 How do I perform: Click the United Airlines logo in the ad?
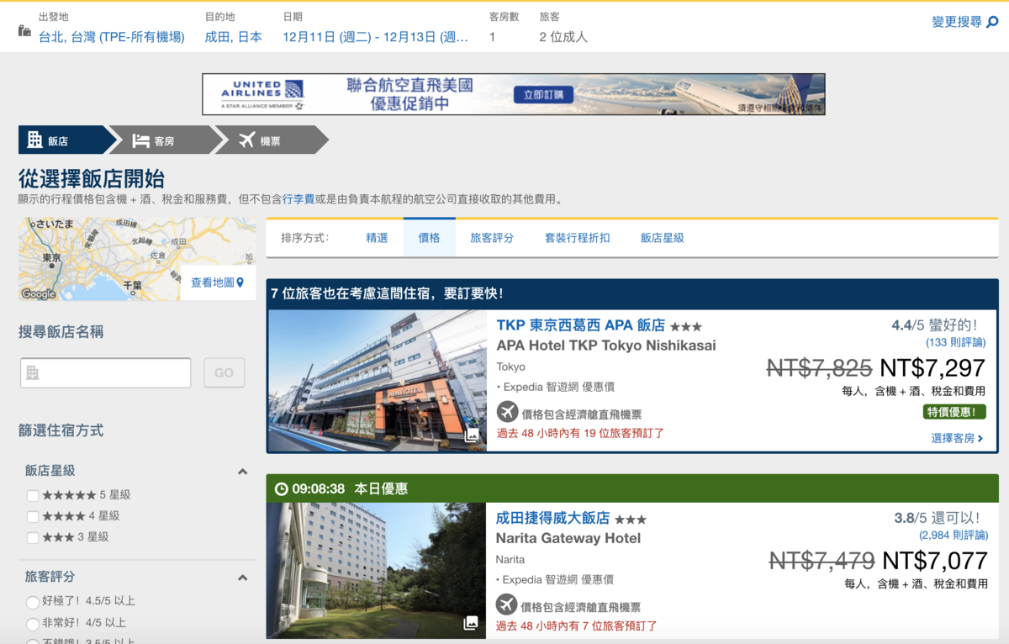coord(261,94)
